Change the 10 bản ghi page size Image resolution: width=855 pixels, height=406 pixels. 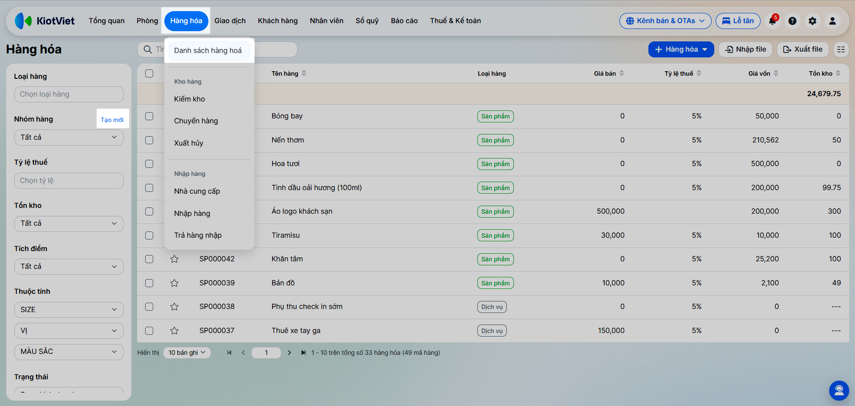187,353
